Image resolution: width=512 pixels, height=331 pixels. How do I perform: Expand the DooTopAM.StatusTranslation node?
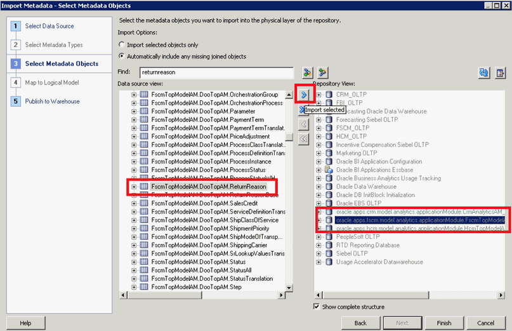click(x=134, y=279)
